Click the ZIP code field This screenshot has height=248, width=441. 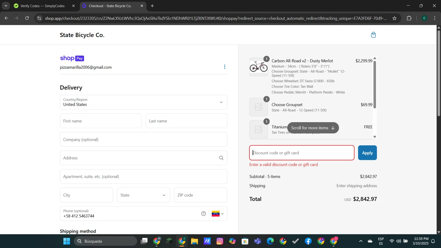201,195
